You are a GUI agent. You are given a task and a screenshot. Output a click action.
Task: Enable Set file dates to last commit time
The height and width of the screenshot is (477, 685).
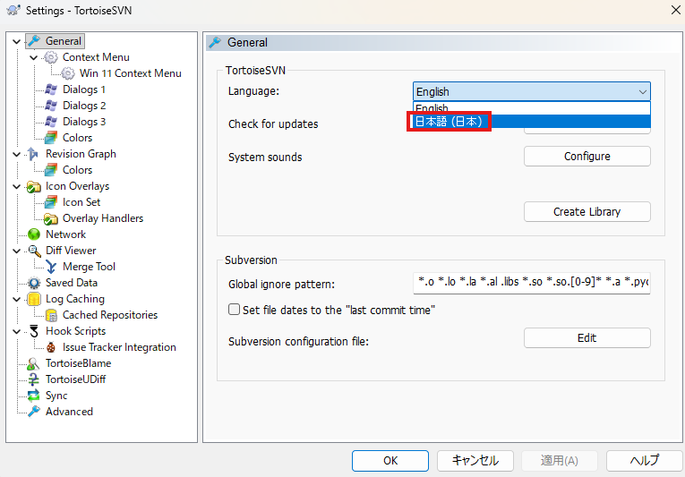click(235, 310)
